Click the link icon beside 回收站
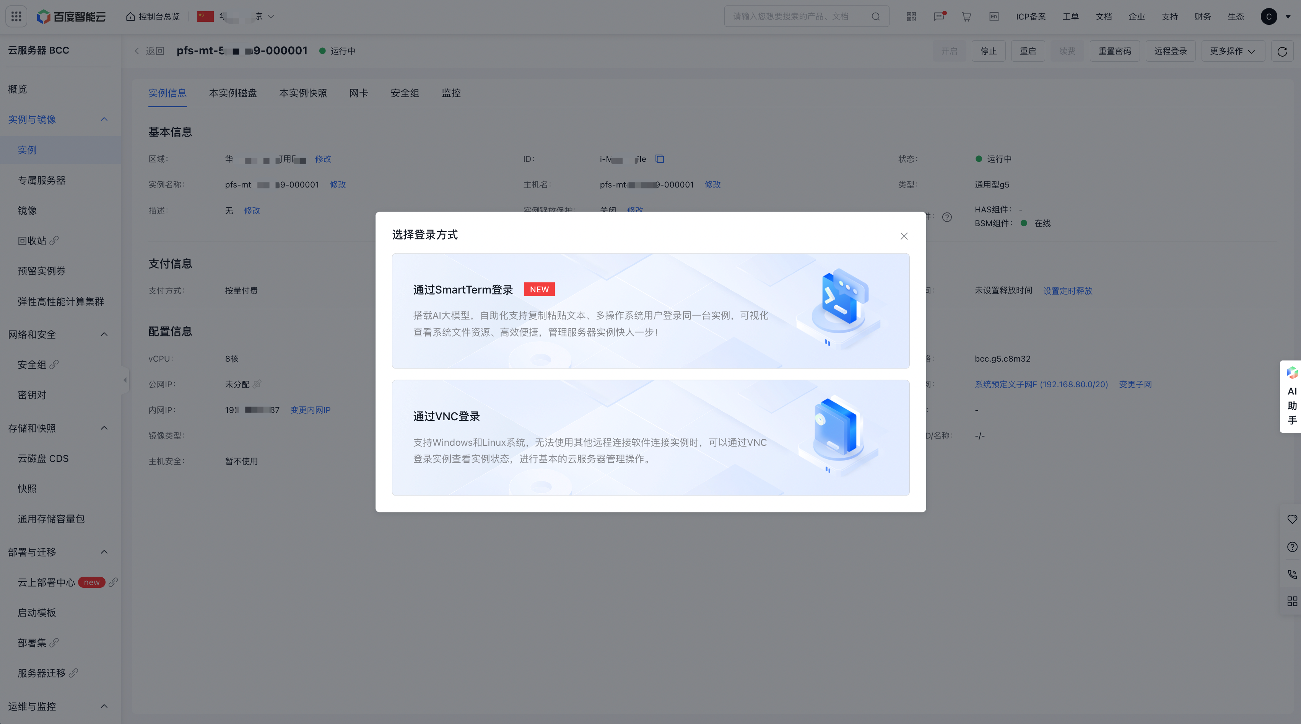This screenshot has height=724, width=1301. (54, 240)
